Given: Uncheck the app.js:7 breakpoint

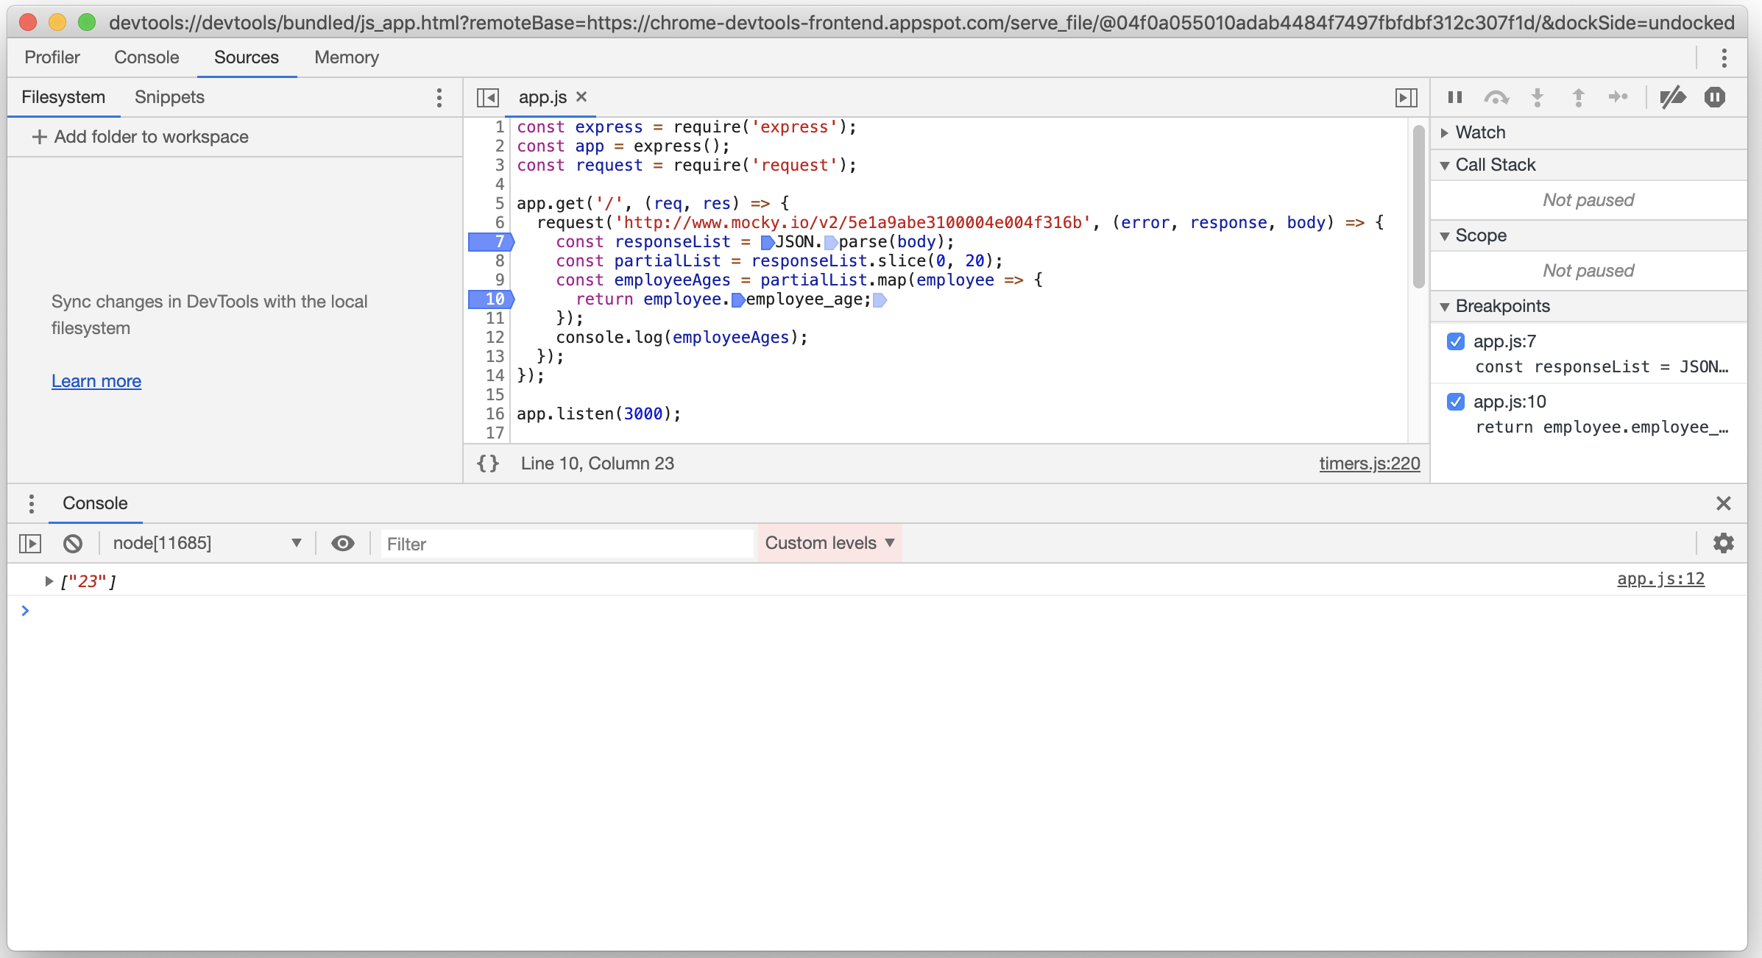Looking at the screenshot, I should [1456, 341].
